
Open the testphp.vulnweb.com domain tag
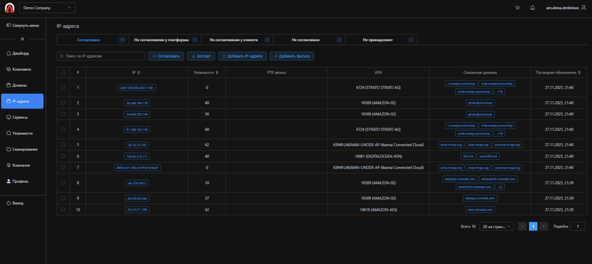click(x=460, y=179)
